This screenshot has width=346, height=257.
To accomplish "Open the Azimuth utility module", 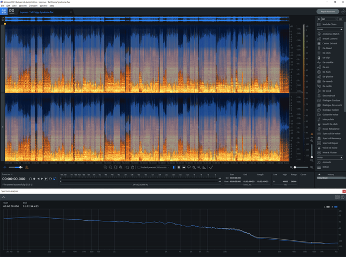I will pyautogui.click(x=324, y=162).
